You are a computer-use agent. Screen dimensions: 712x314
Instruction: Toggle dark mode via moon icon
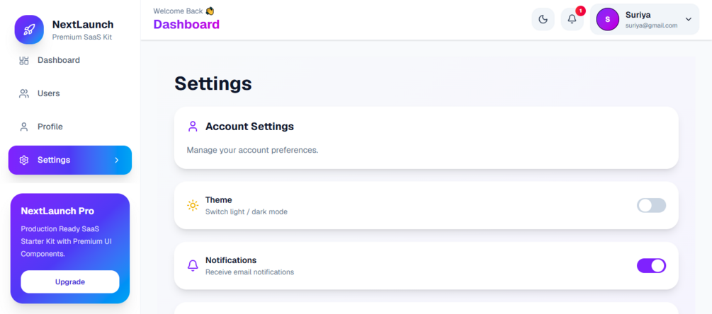point(543,20)
